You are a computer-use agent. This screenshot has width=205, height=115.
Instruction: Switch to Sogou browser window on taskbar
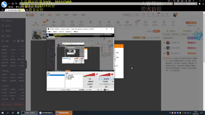point(47,113)
